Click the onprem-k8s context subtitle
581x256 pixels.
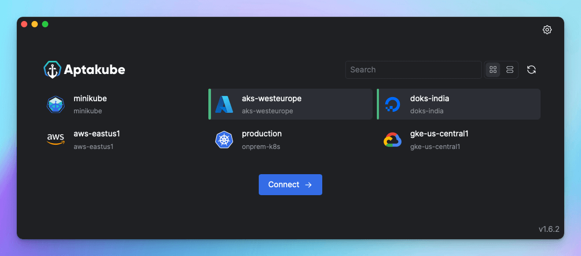[x=261, y=146]
